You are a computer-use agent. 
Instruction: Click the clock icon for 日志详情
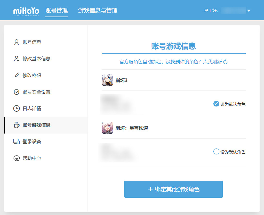click(x=17, y=109)
